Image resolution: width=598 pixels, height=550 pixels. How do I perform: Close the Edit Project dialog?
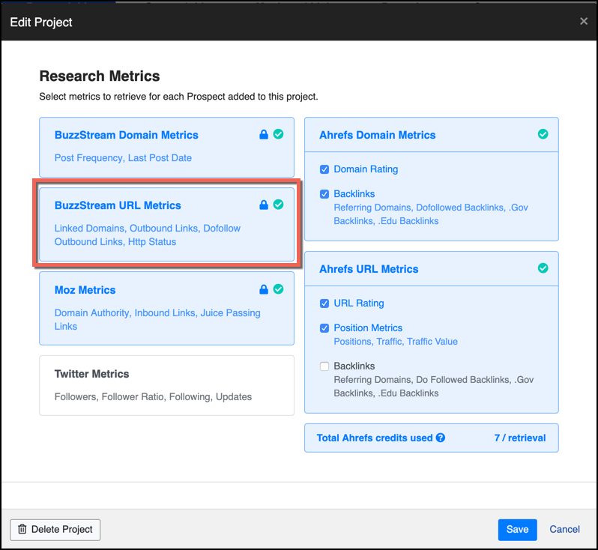[x=584, y=22]
